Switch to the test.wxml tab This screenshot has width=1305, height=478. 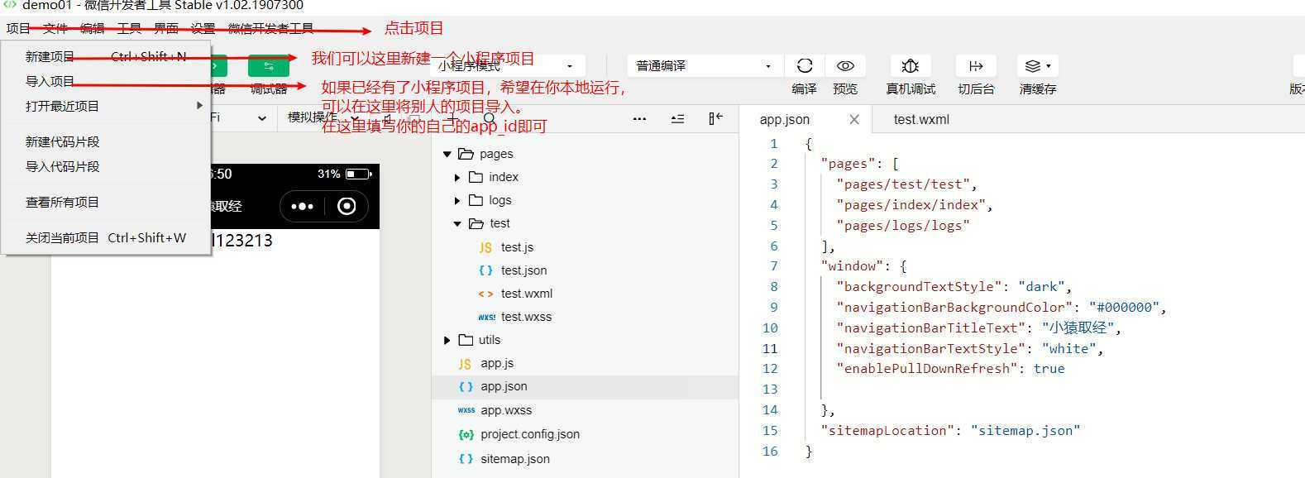click(921, 119)
